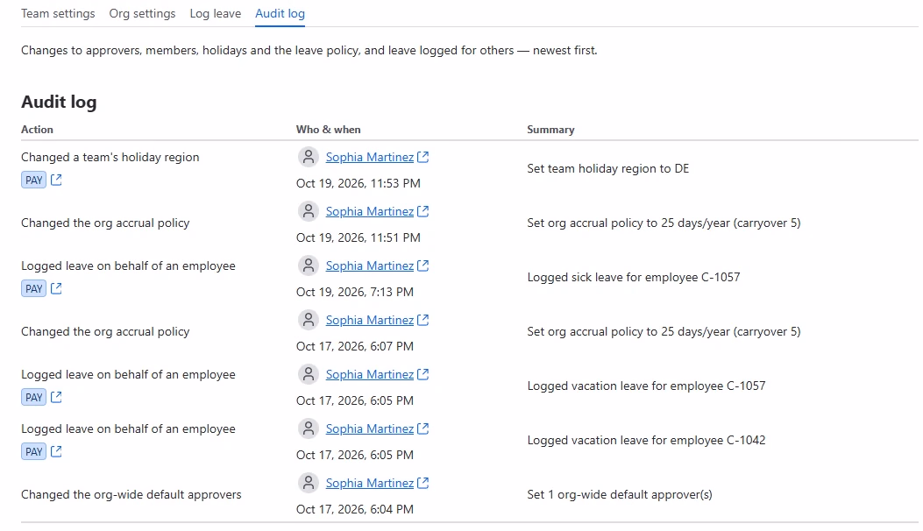Open external link icon next to holiday region PAY badge
This screenshot has height=531, width=923.
[56, 181]
